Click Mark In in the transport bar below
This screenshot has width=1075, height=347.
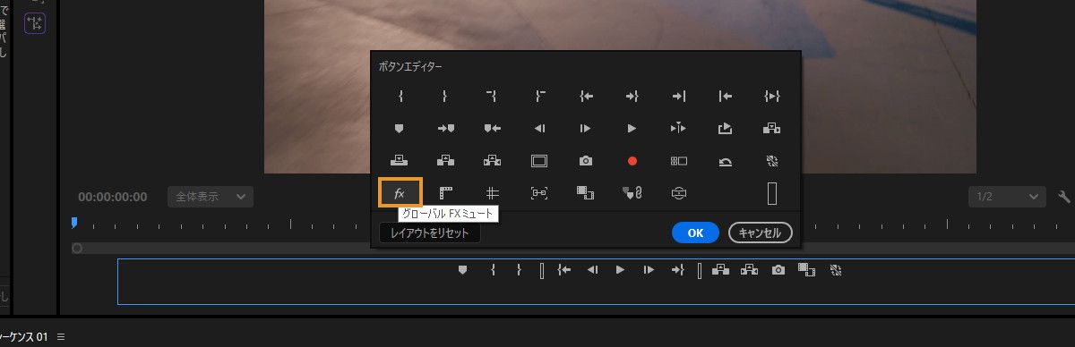pos(493,269)
